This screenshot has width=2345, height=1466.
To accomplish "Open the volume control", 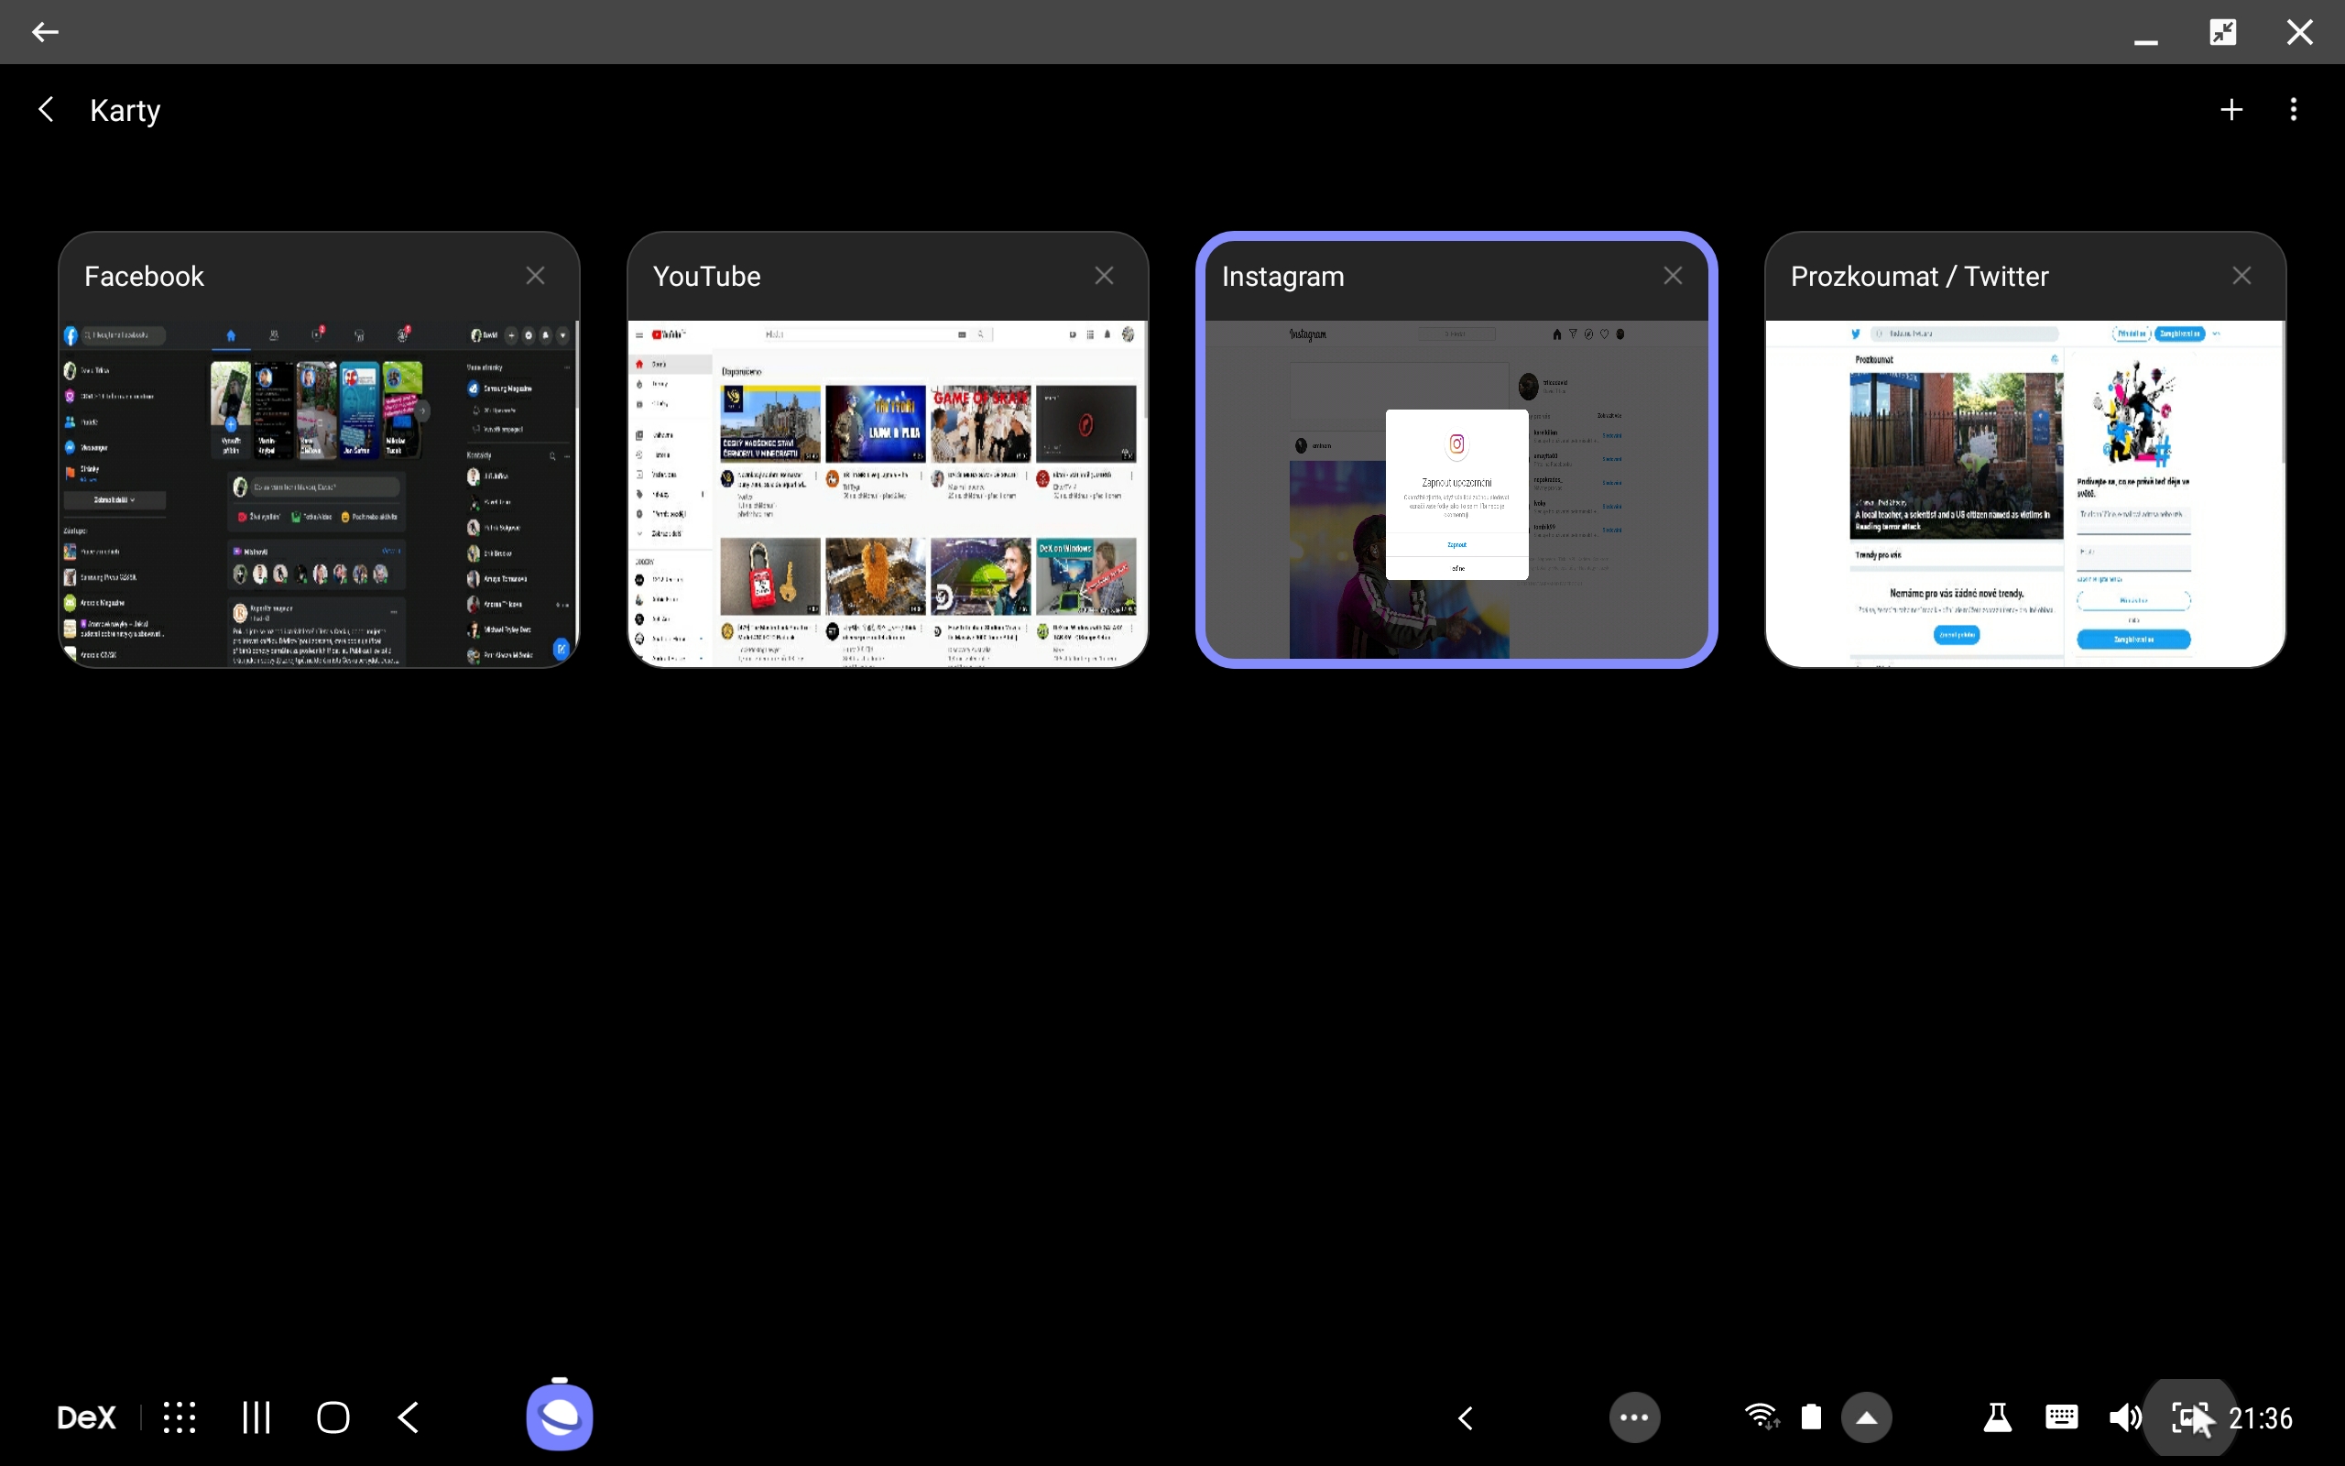I will pyautogui.click(x=2124, y=1417).
